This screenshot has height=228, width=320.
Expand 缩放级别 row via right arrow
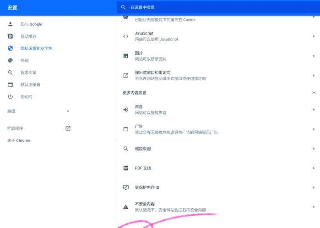(x=314, y=149)
